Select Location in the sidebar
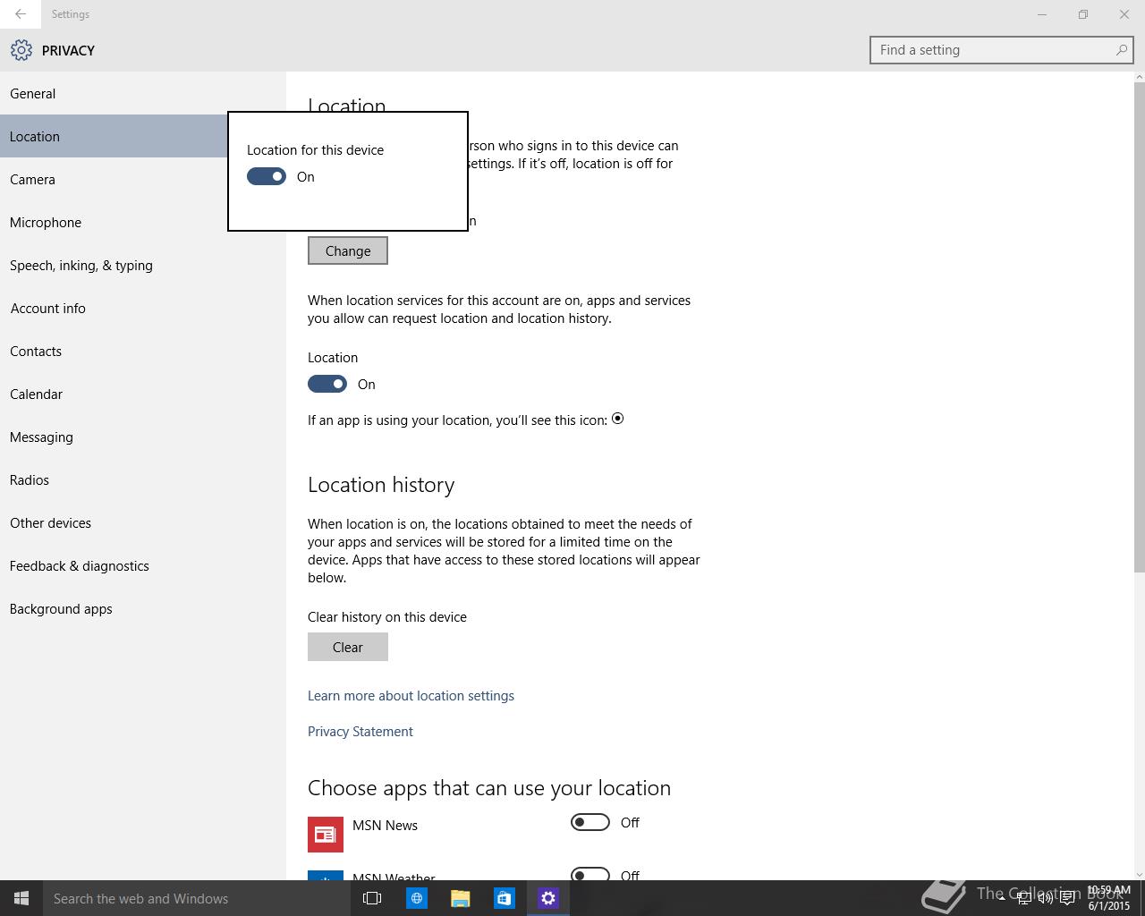The height and width of the screenshot is (916, 1145). coord(114,136)
